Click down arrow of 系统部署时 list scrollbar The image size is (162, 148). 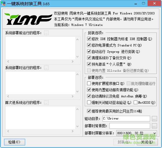[78, 92]
